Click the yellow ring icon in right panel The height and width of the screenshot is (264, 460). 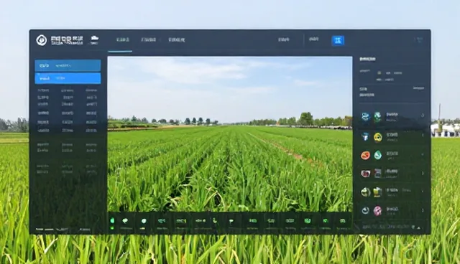tap(378, 137)
